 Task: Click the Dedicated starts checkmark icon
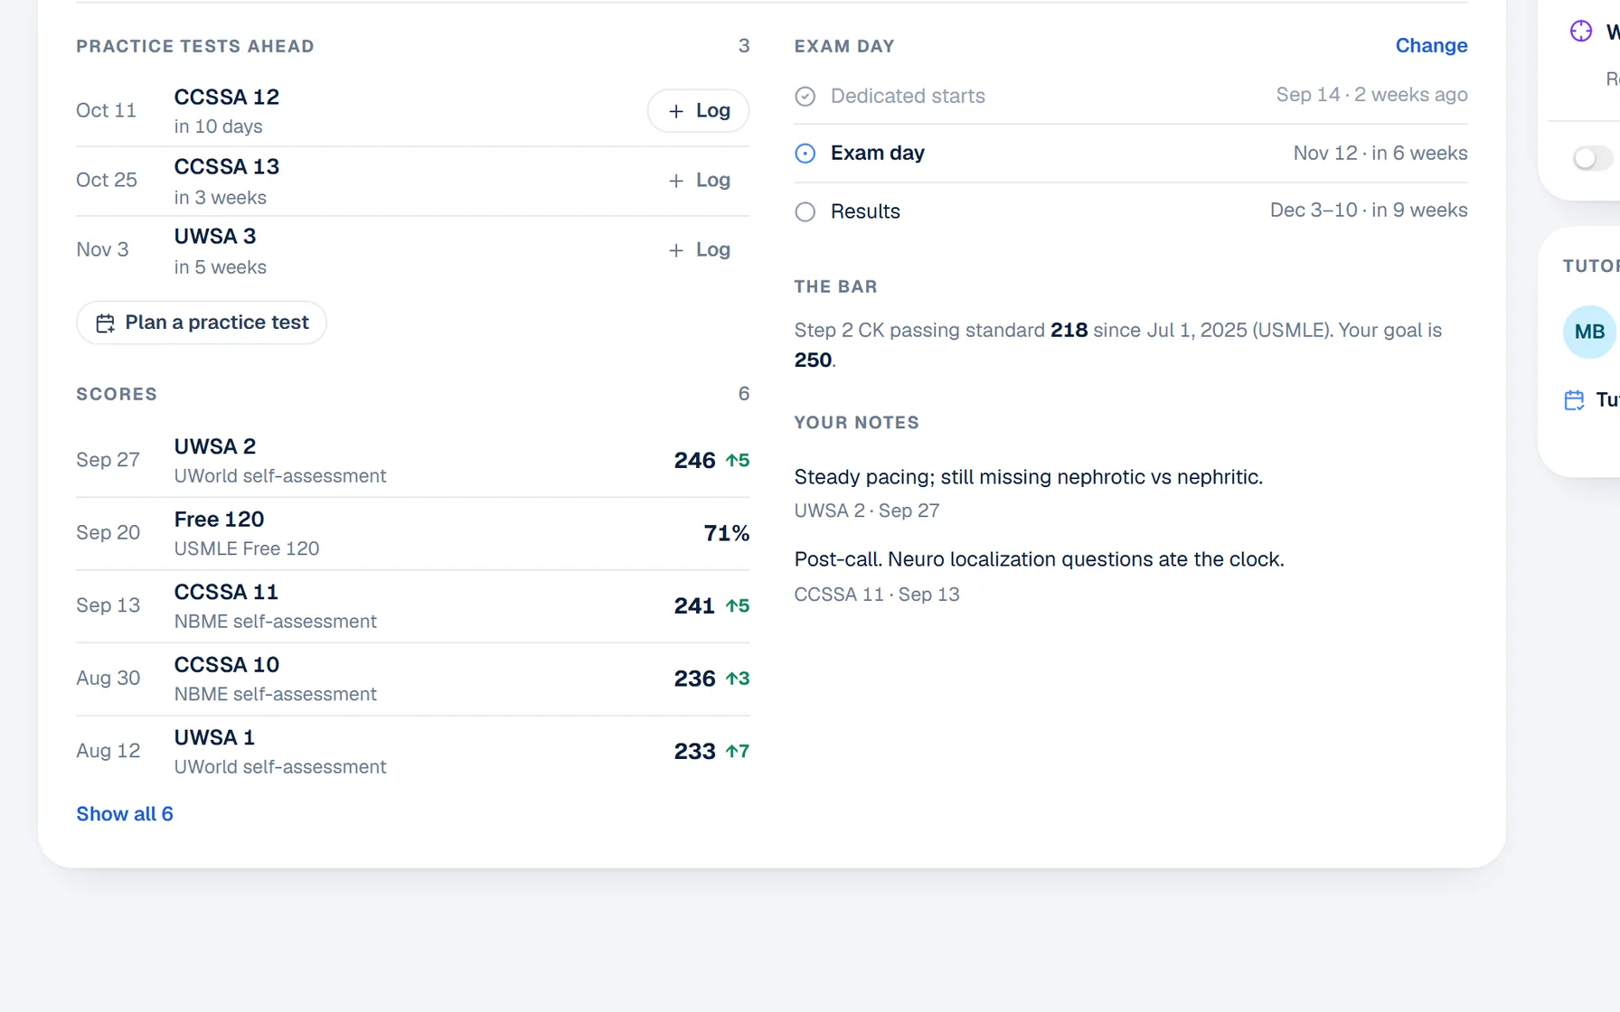click(805, 96)
